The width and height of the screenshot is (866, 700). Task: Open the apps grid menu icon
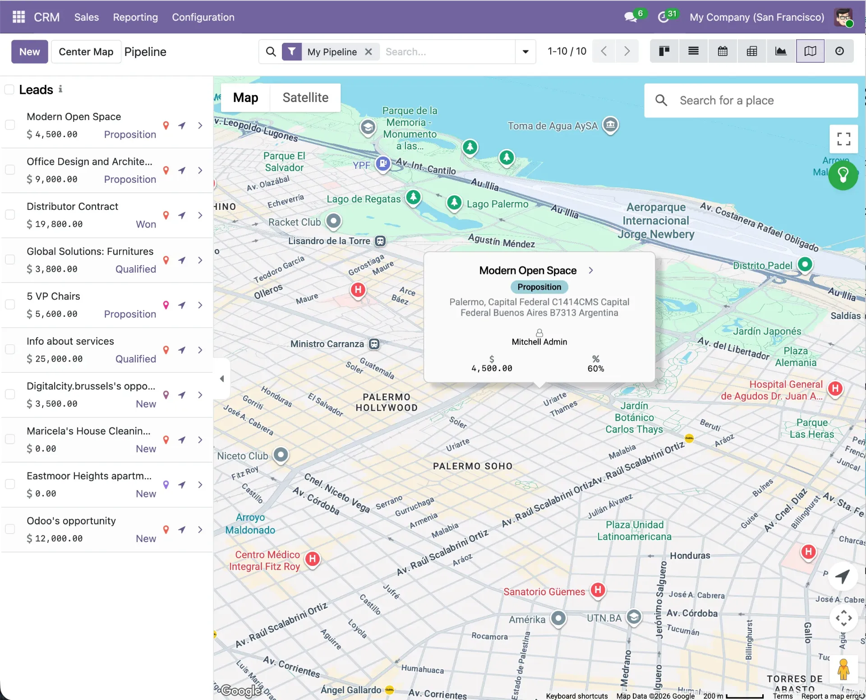[x=18, y=17]
